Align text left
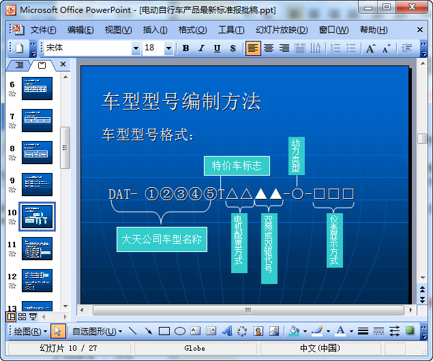 pos(253,48)
